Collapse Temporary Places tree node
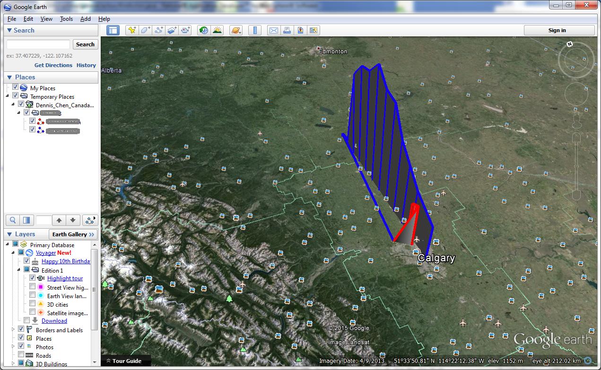 [x=8, y=96]
